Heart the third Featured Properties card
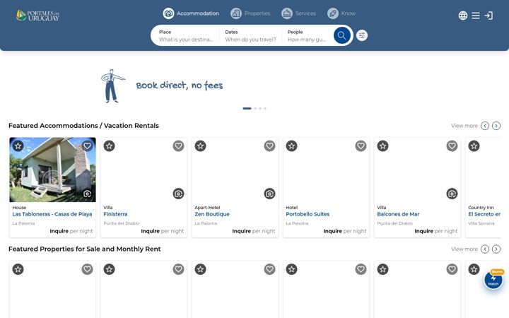 point(269,269)
